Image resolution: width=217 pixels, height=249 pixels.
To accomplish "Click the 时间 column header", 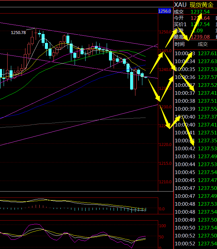I will [179, 44].
